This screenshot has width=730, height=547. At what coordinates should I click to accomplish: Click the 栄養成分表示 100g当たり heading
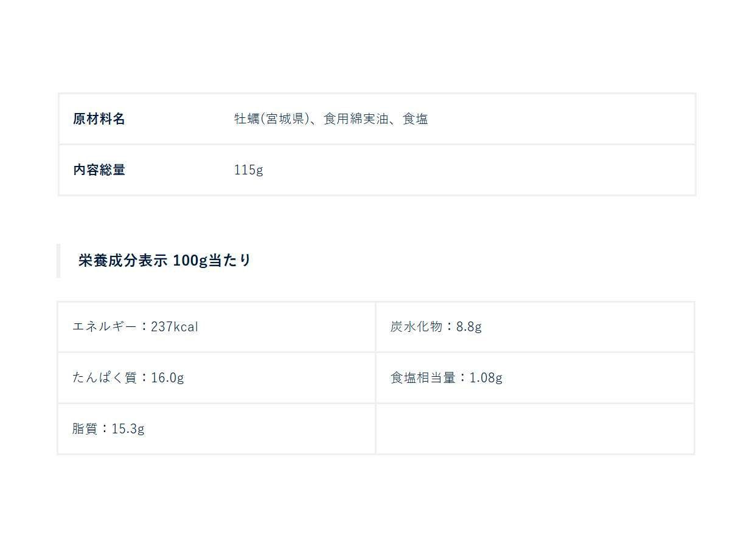tap(164, 261)
